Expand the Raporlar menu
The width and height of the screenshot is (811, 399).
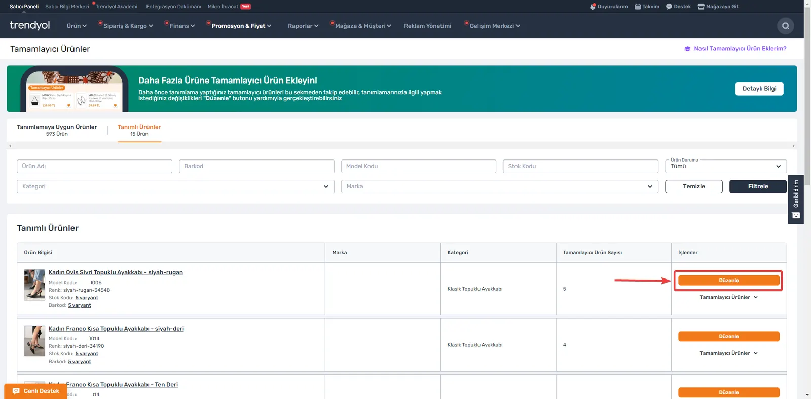pyautogui.click(x=303, y=26)
